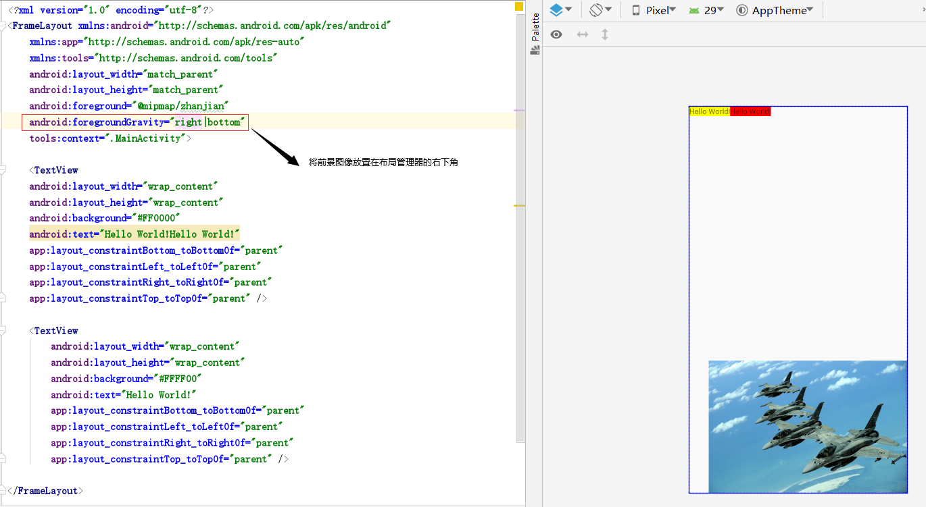Screen dimensions: 926x507
Task: Click the AppTheme contrast icon
Action: 742,10
